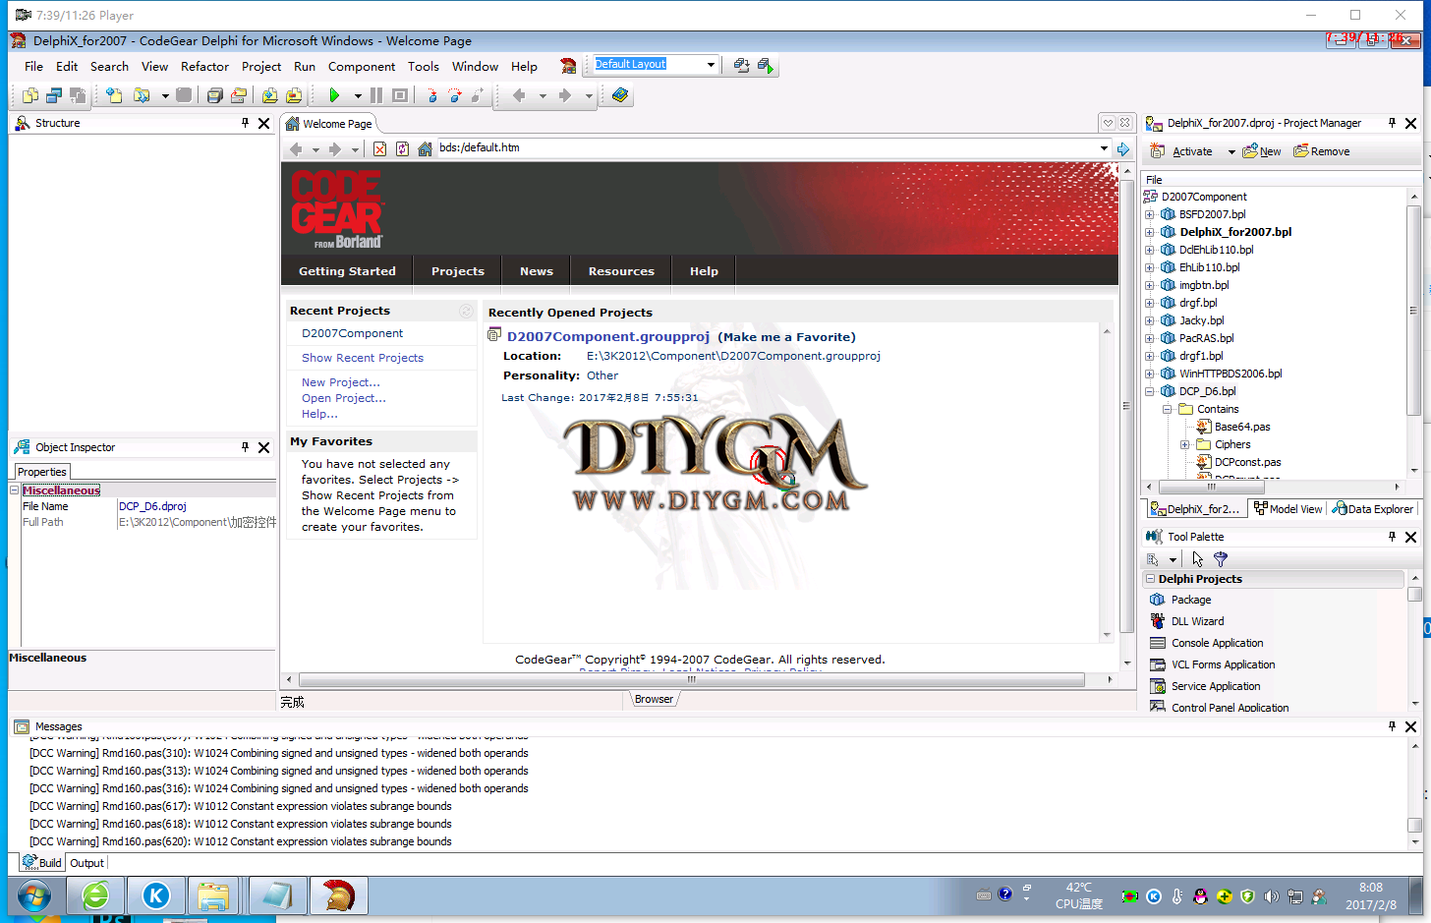
Task: Open Windows Start button on taskbar
Action: (x=33, y=896)
